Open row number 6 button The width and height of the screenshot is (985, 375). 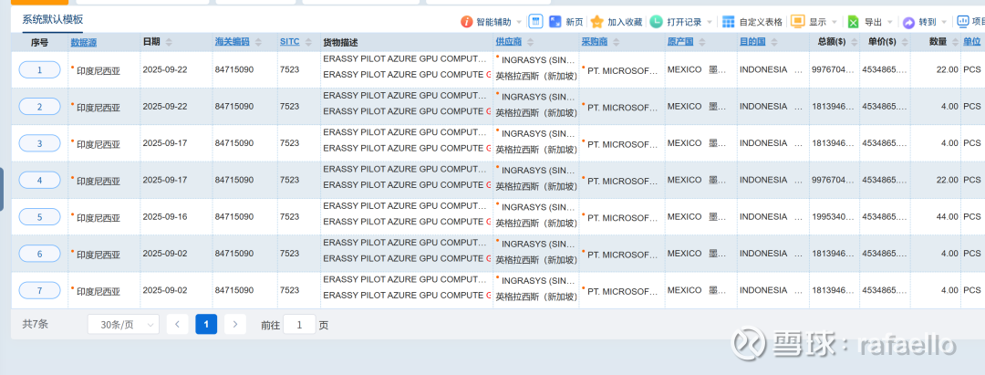click(x=39, y=254)
